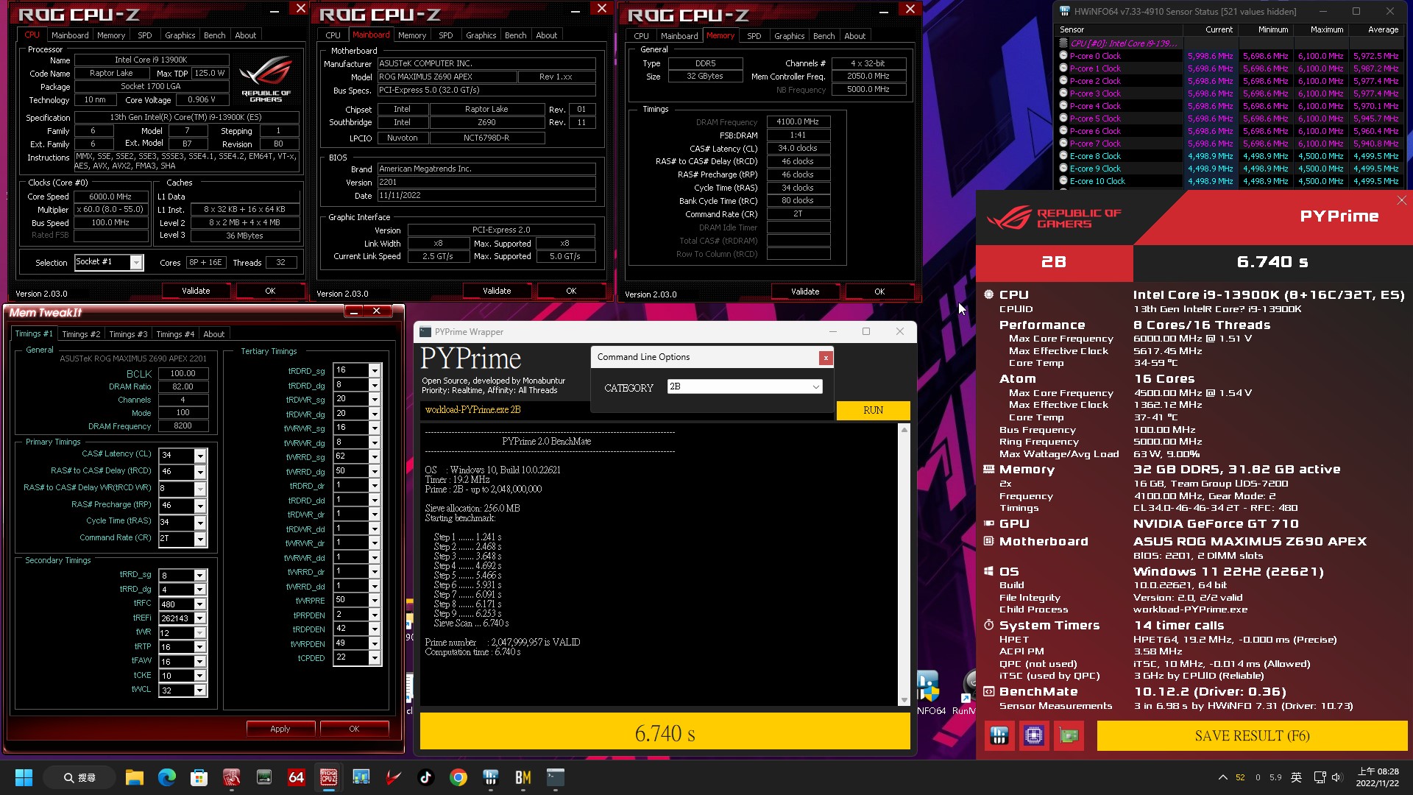
Task: Click E-core 8 Clock sensor icon
Action: [x=1063, y=156]
